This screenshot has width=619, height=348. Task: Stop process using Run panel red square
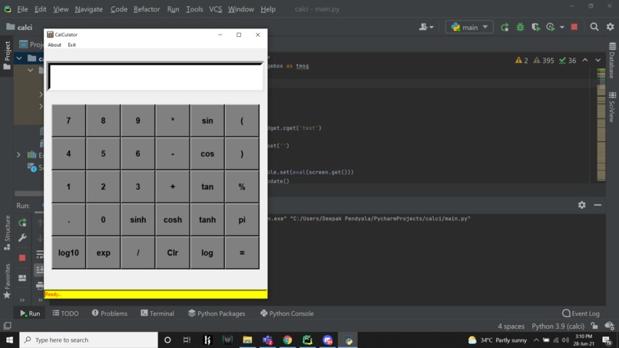click(x=22, y=258)
